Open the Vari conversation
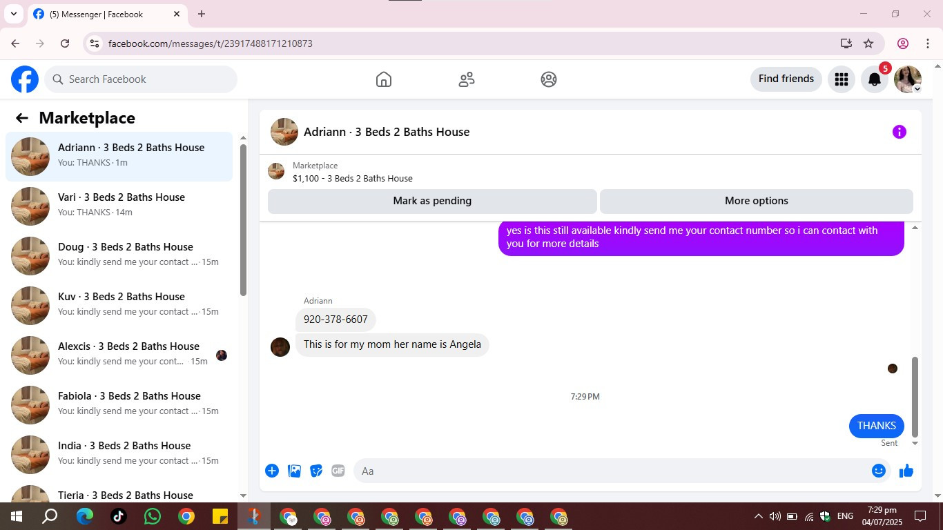Screen dimensions: 943x530 pyautogui.click(x=119, y=206)
